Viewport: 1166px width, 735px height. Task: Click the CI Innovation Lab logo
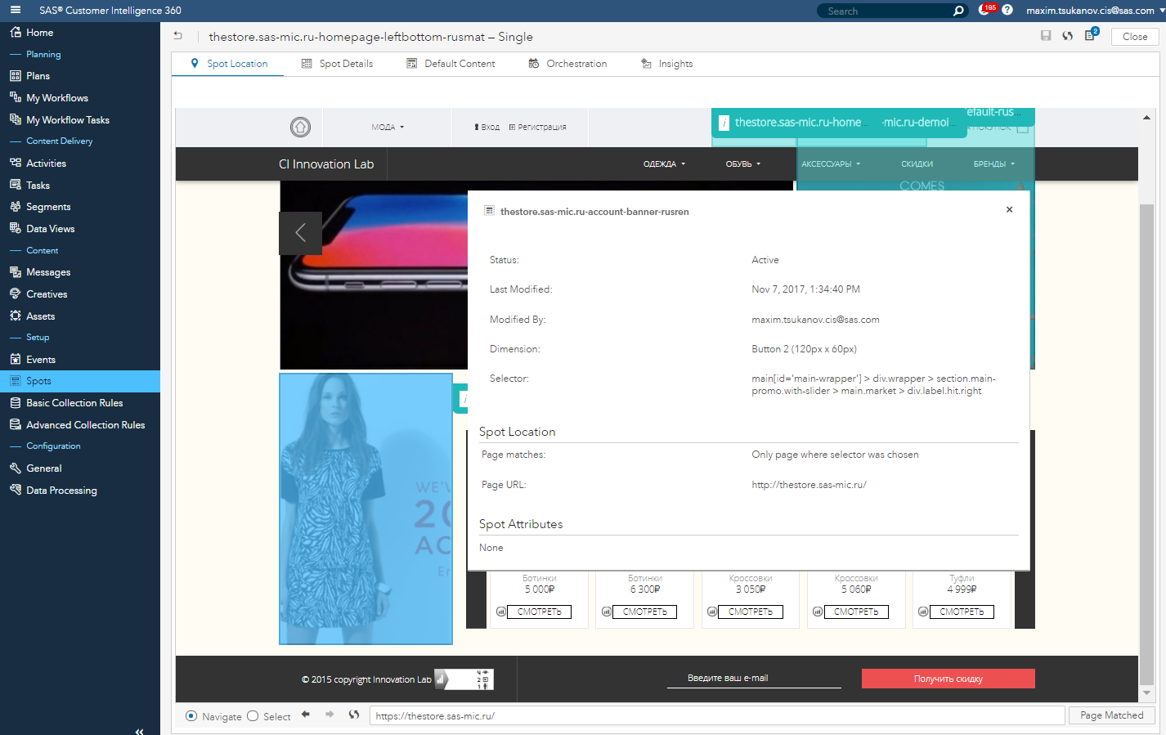pyautogui.click(x=326, y=164)
